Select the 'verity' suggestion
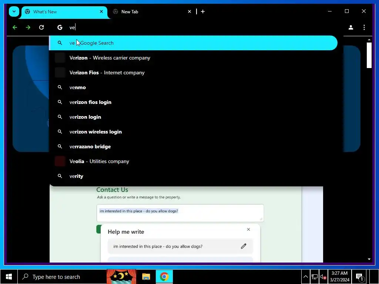Viewport: 379px width, 284px height. (193, 176)
